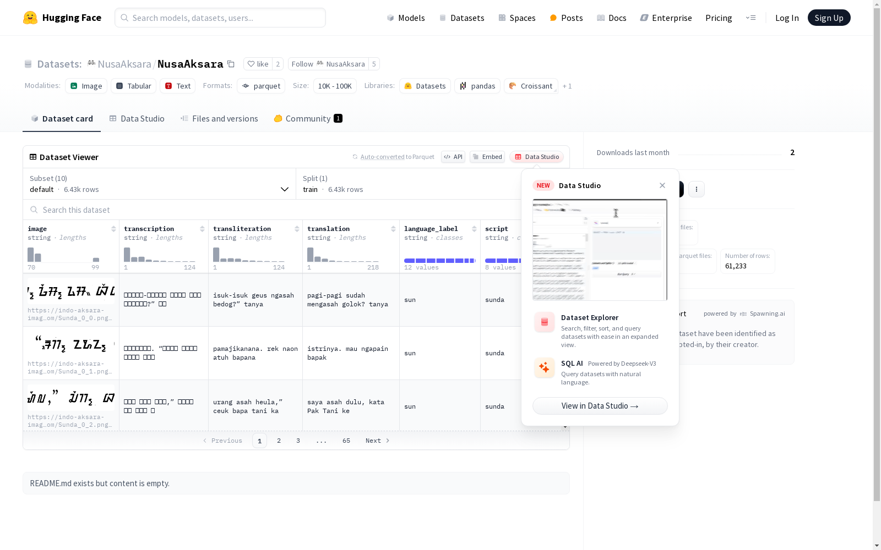Open Datasets in the top navigation bar
This screenshot has height=550, width=881.
pyautogui.click(x=461, y=18)
